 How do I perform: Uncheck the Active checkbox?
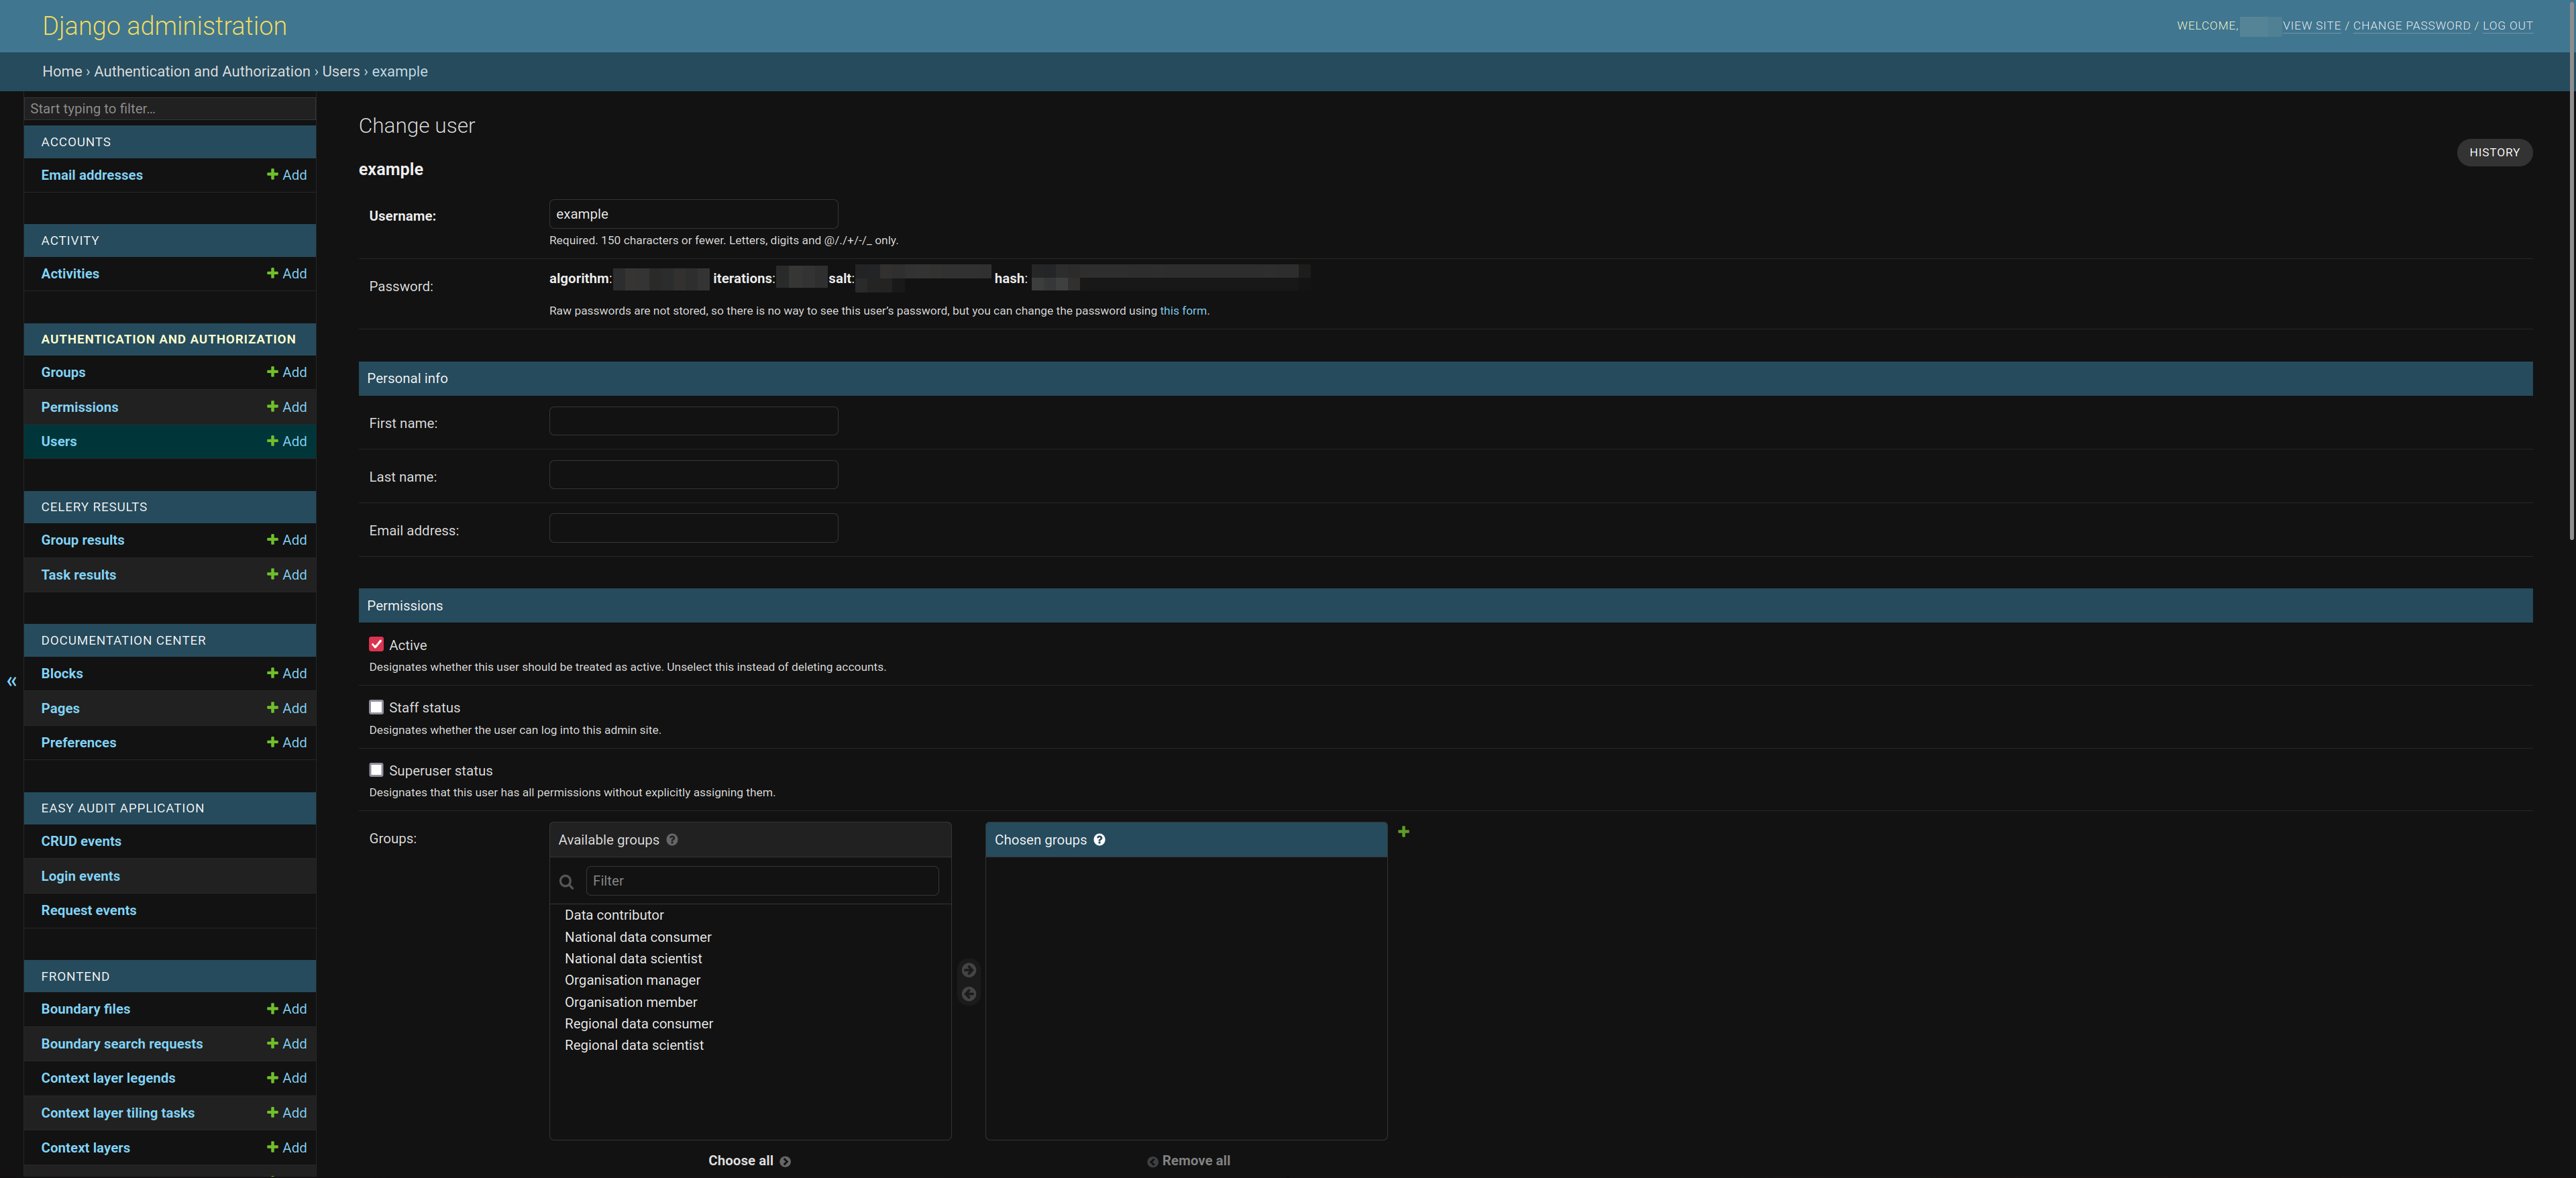(x=376, y=645)
